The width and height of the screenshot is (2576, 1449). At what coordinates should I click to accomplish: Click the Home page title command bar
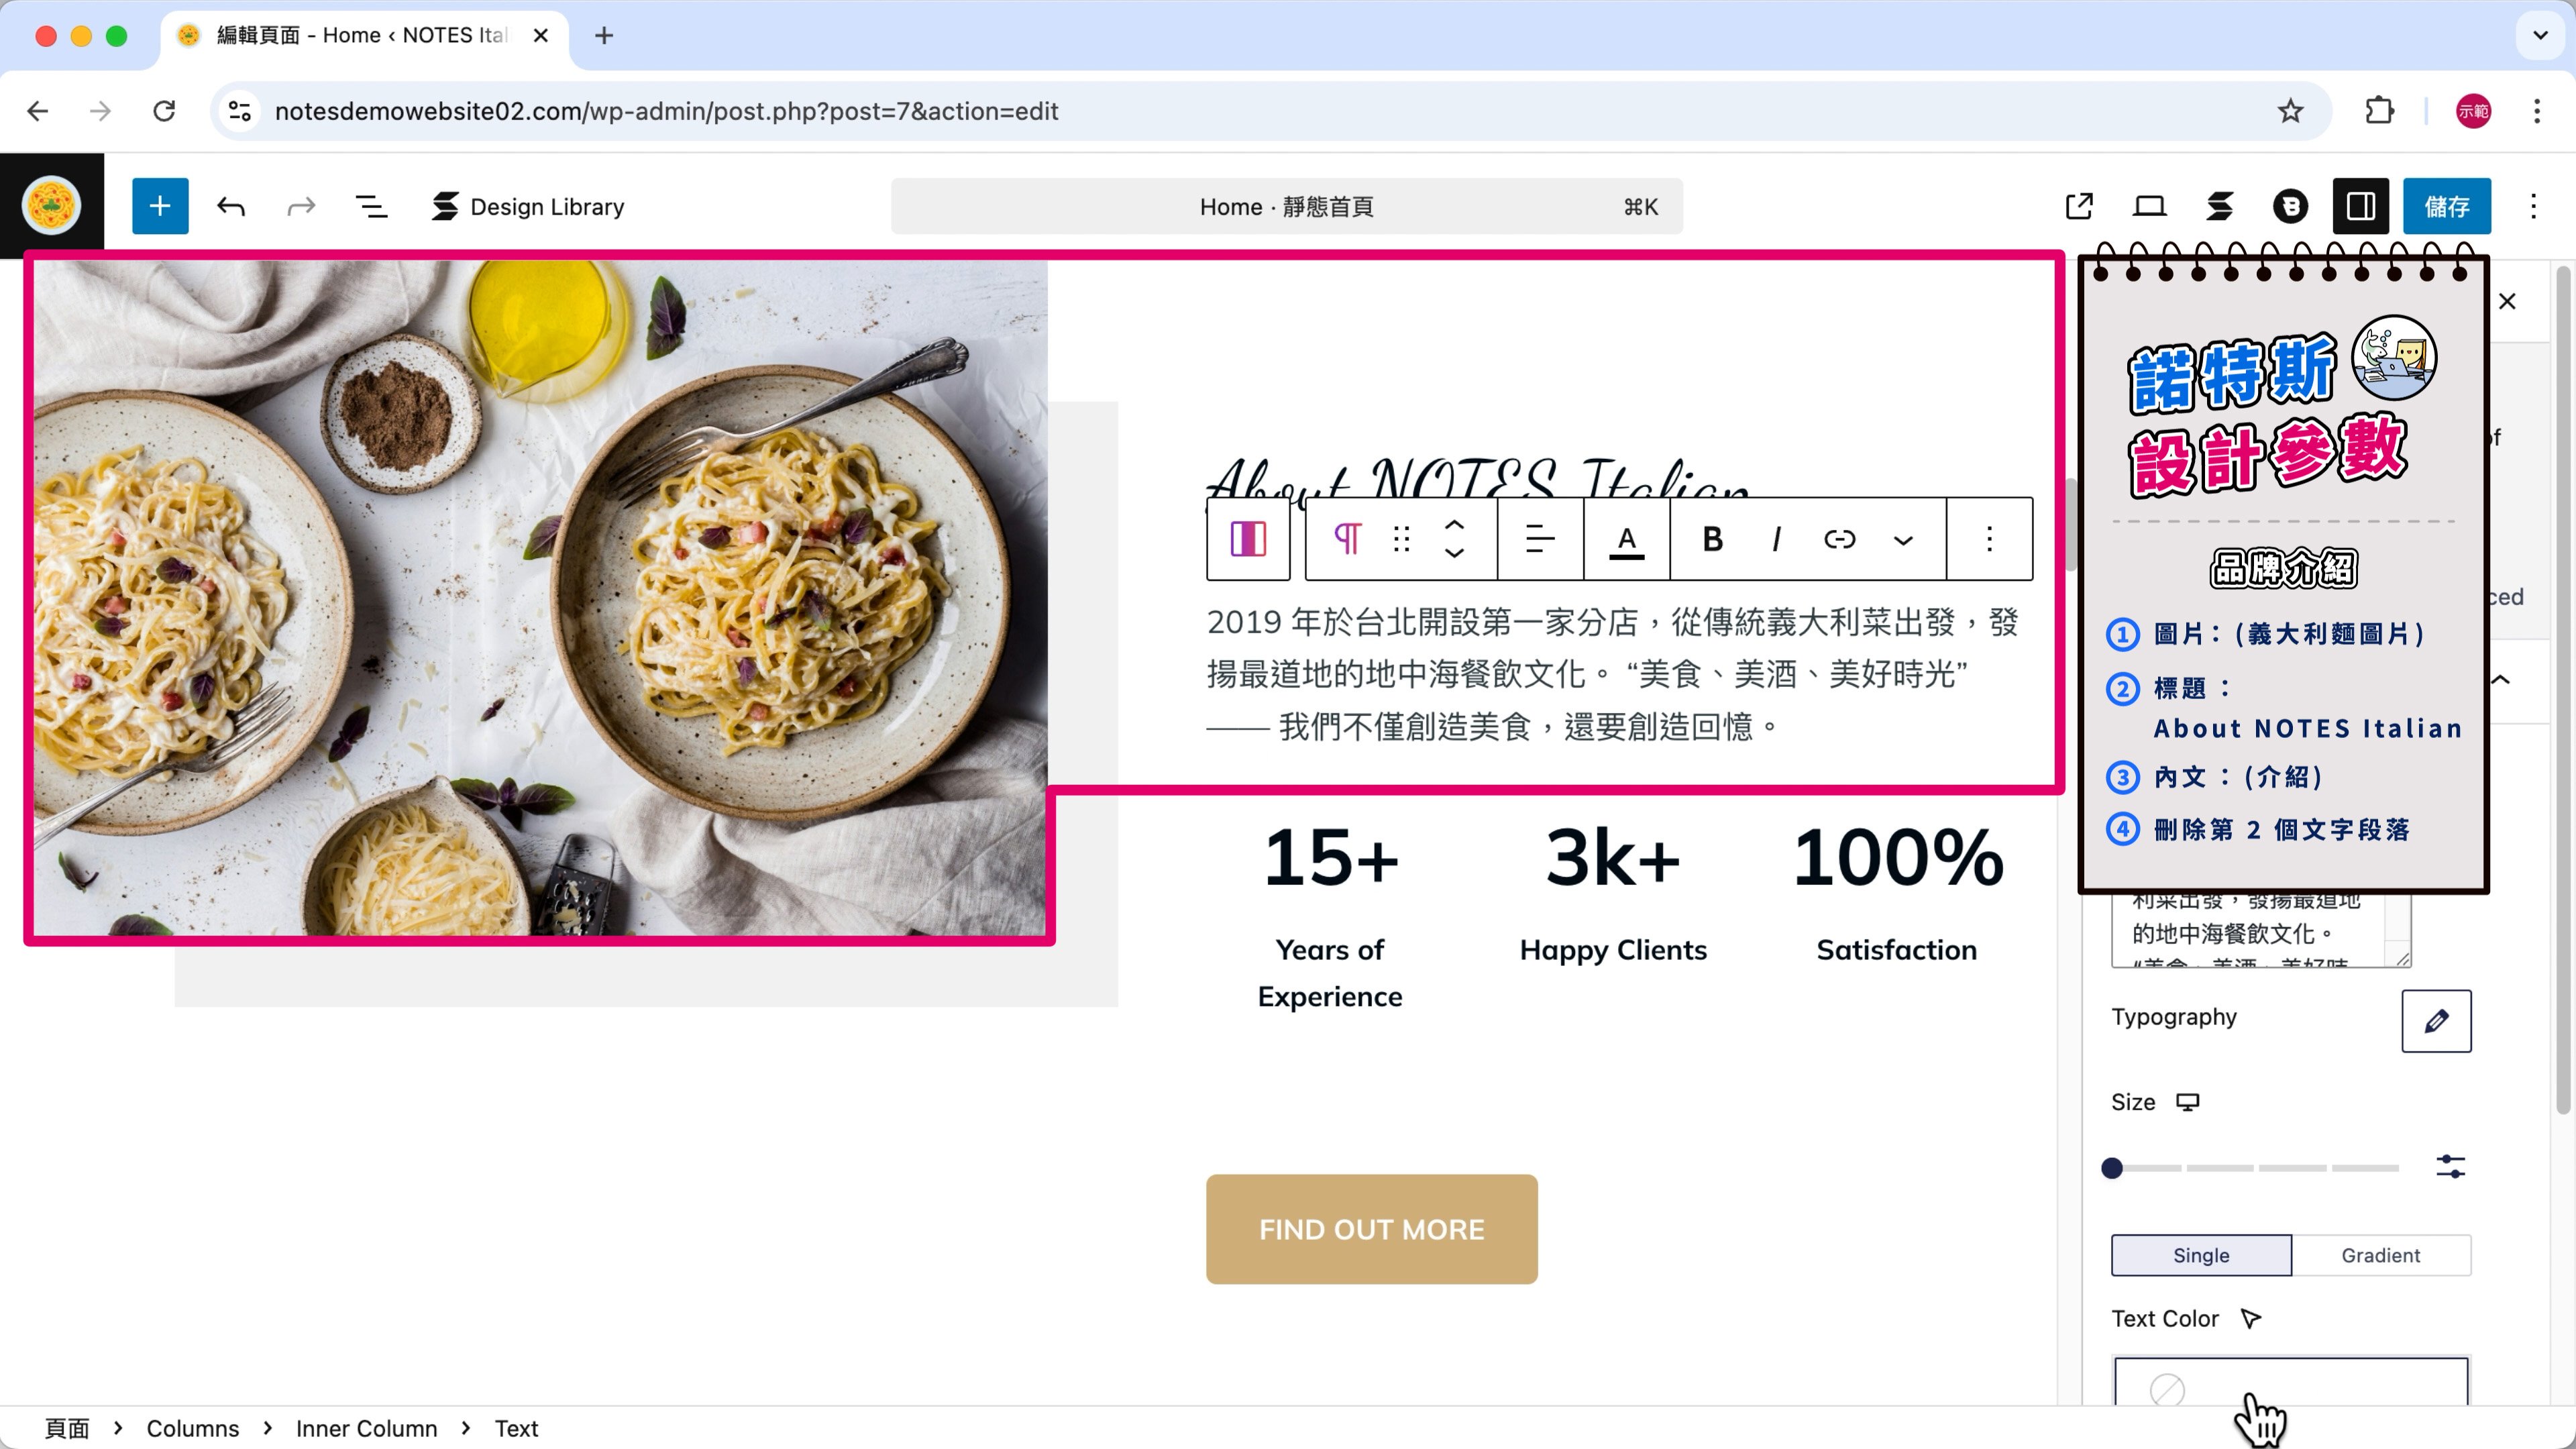pos(1286,206)
